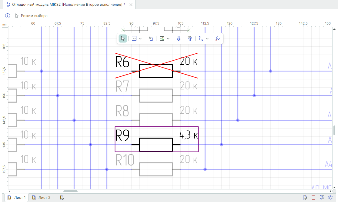The width and height of the screenshot is (338, 204).
Task: Switch to the Лист 2 tab
Action: (41, 198)
